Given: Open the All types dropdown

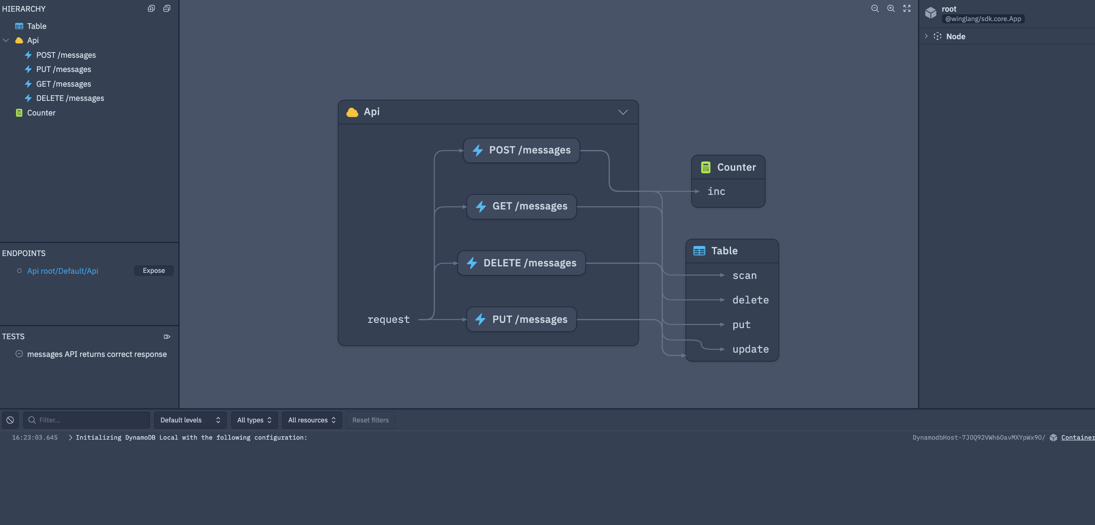Looking at the screenshot, I should (254, 420).
